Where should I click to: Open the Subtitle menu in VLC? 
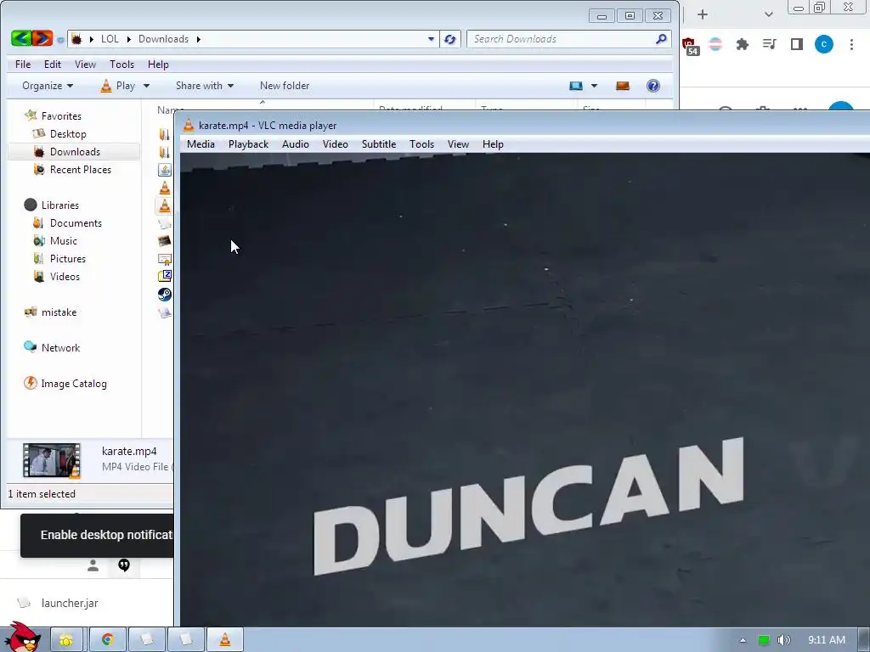378,144
